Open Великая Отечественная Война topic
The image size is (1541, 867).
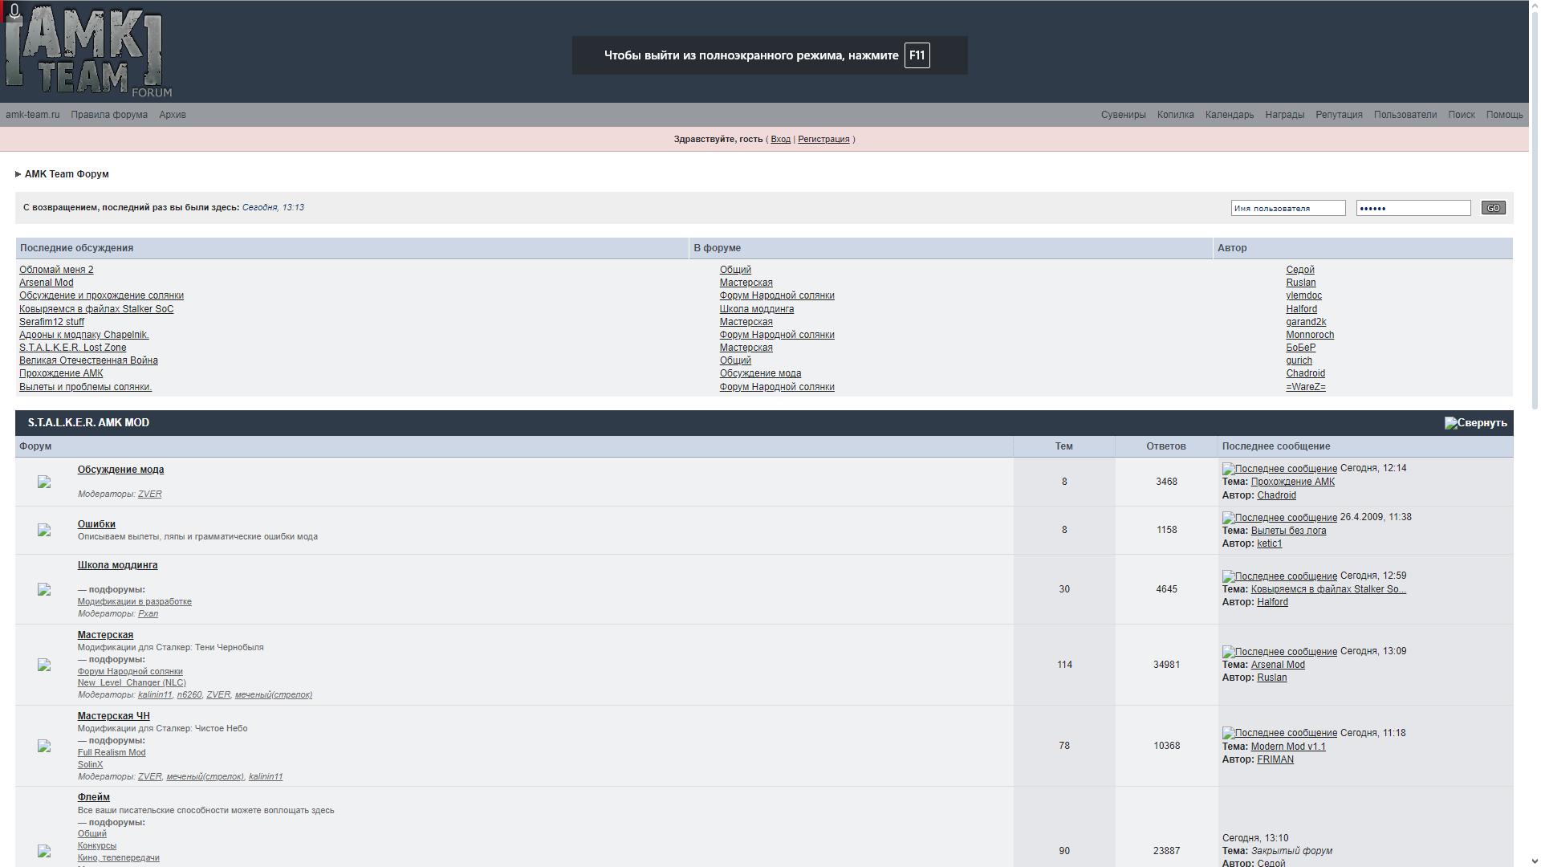pos(88,360)
